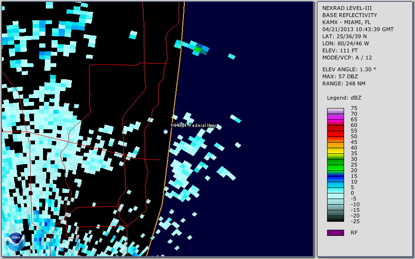Image resolution: width=415 pixels, height=259 pixels.
Task: Click the NOAA logo on the map
Action: coord(16,242)
